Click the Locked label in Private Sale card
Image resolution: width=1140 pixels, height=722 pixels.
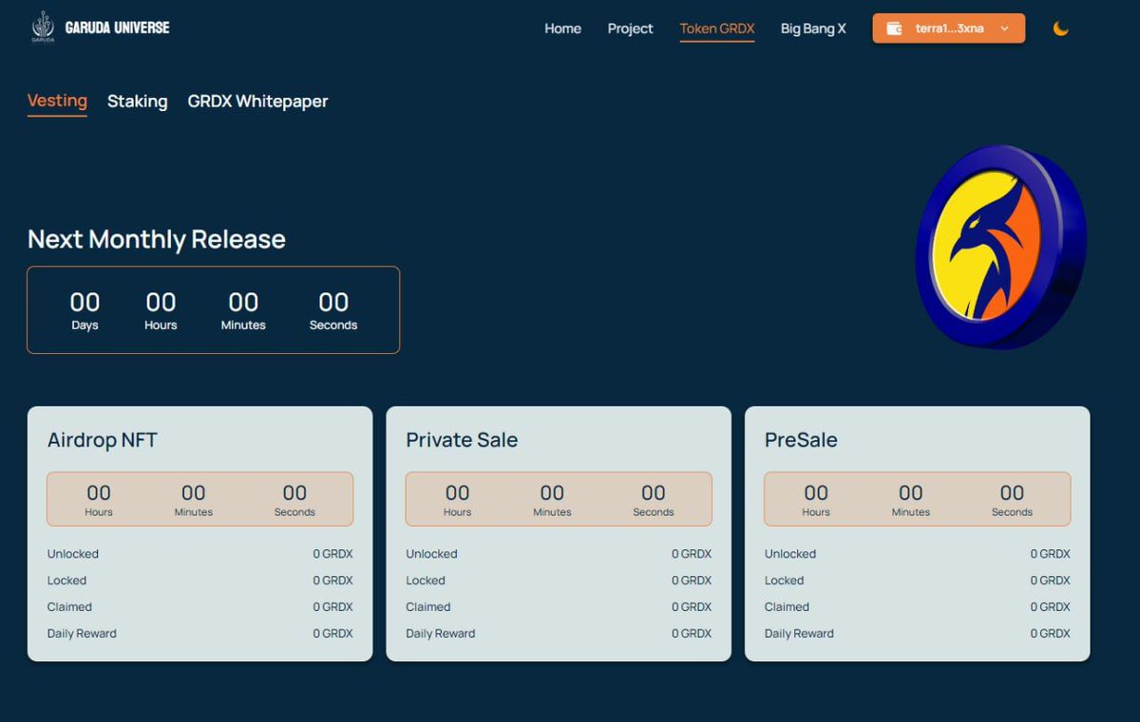pos(426,581)
